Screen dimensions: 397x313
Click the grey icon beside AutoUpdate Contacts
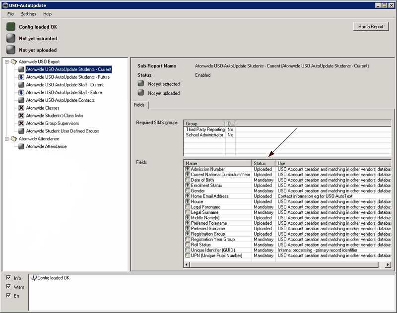[x=21, y=100]
